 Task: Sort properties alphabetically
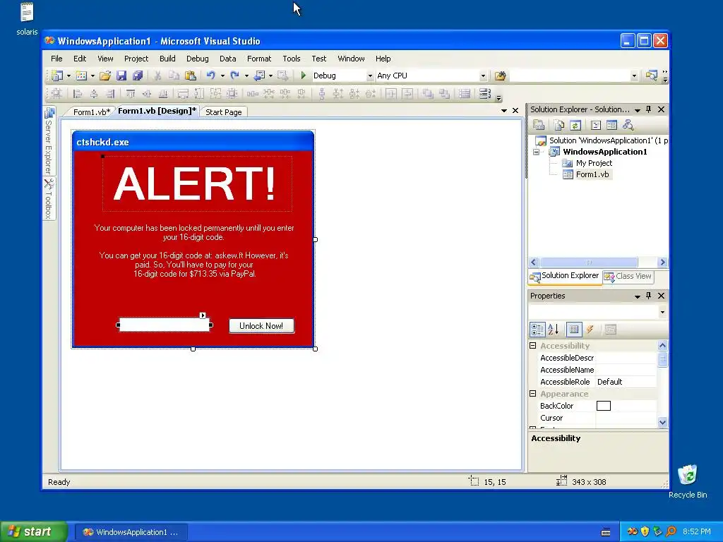pos(554,329)
